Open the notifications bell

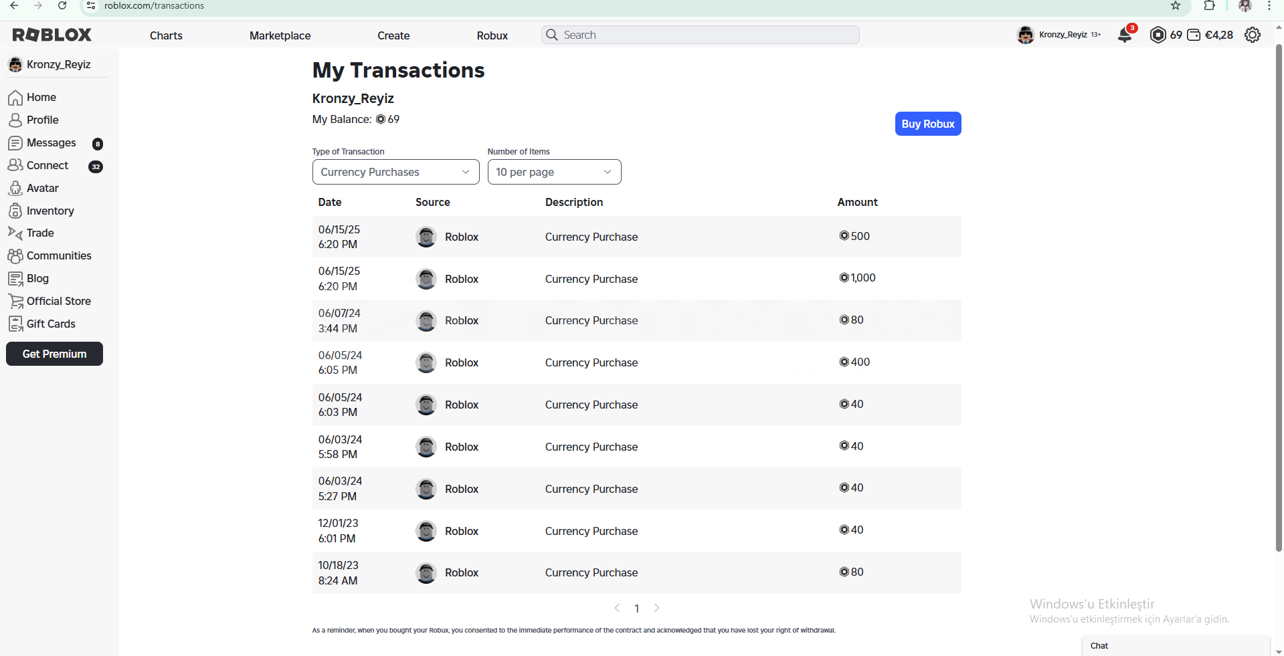tap(1125, 35)
